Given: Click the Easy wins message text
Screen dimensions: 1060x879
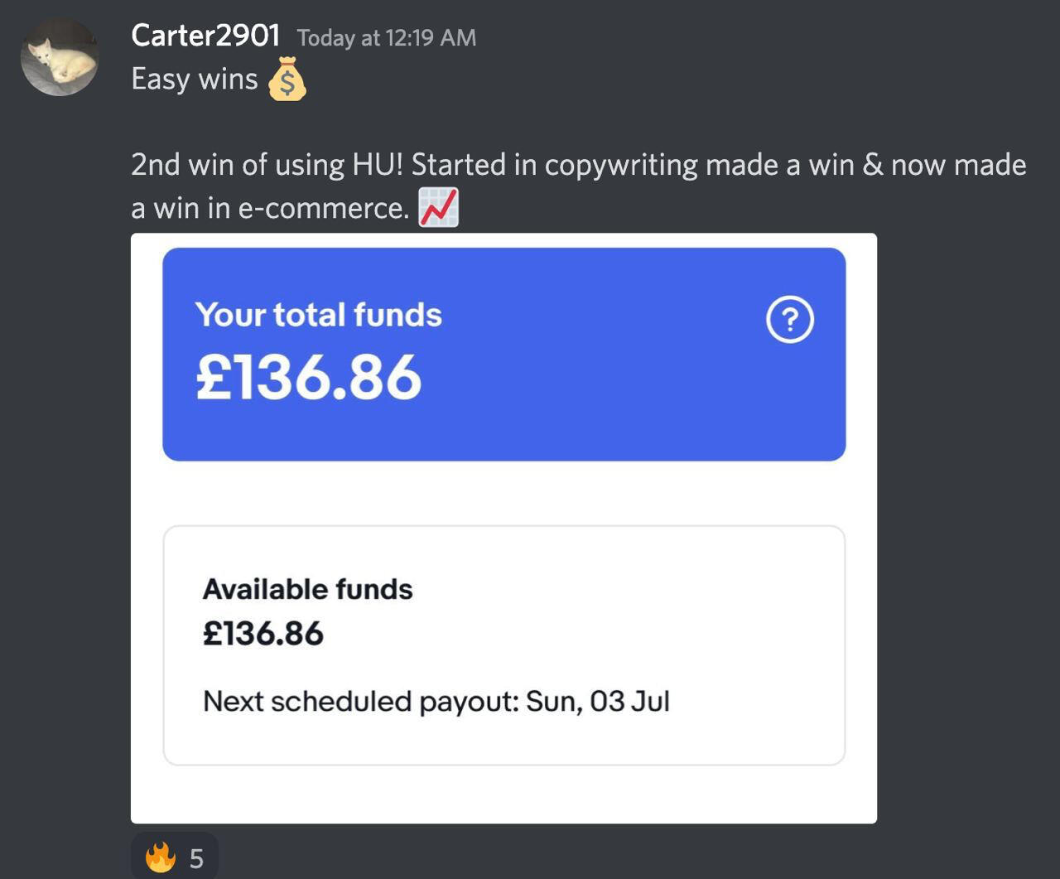Looking at the screenshot, I should pyautogui.click(x=195, y=80).
